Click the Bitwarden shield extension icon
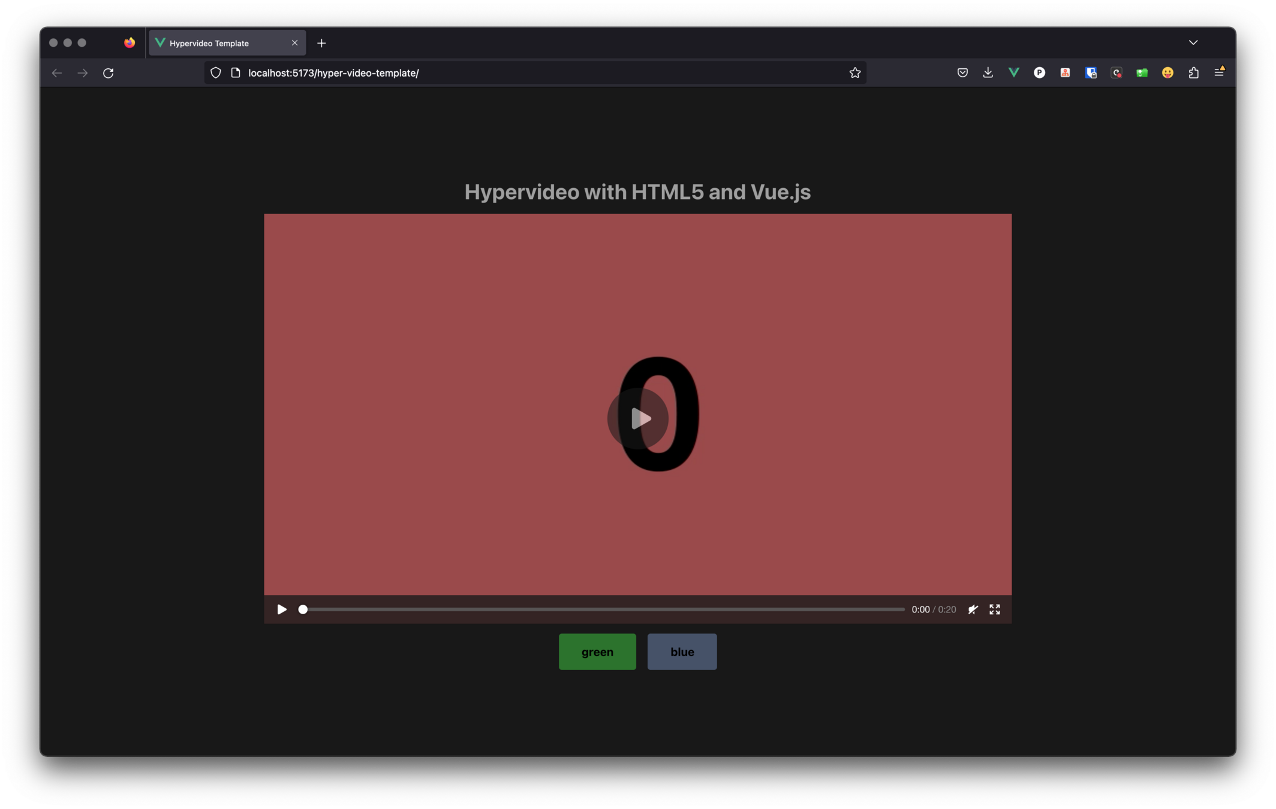Image resolution: width=1276 pixels, height=809 pixels. pyautogui.click(x=1091, y=73)
